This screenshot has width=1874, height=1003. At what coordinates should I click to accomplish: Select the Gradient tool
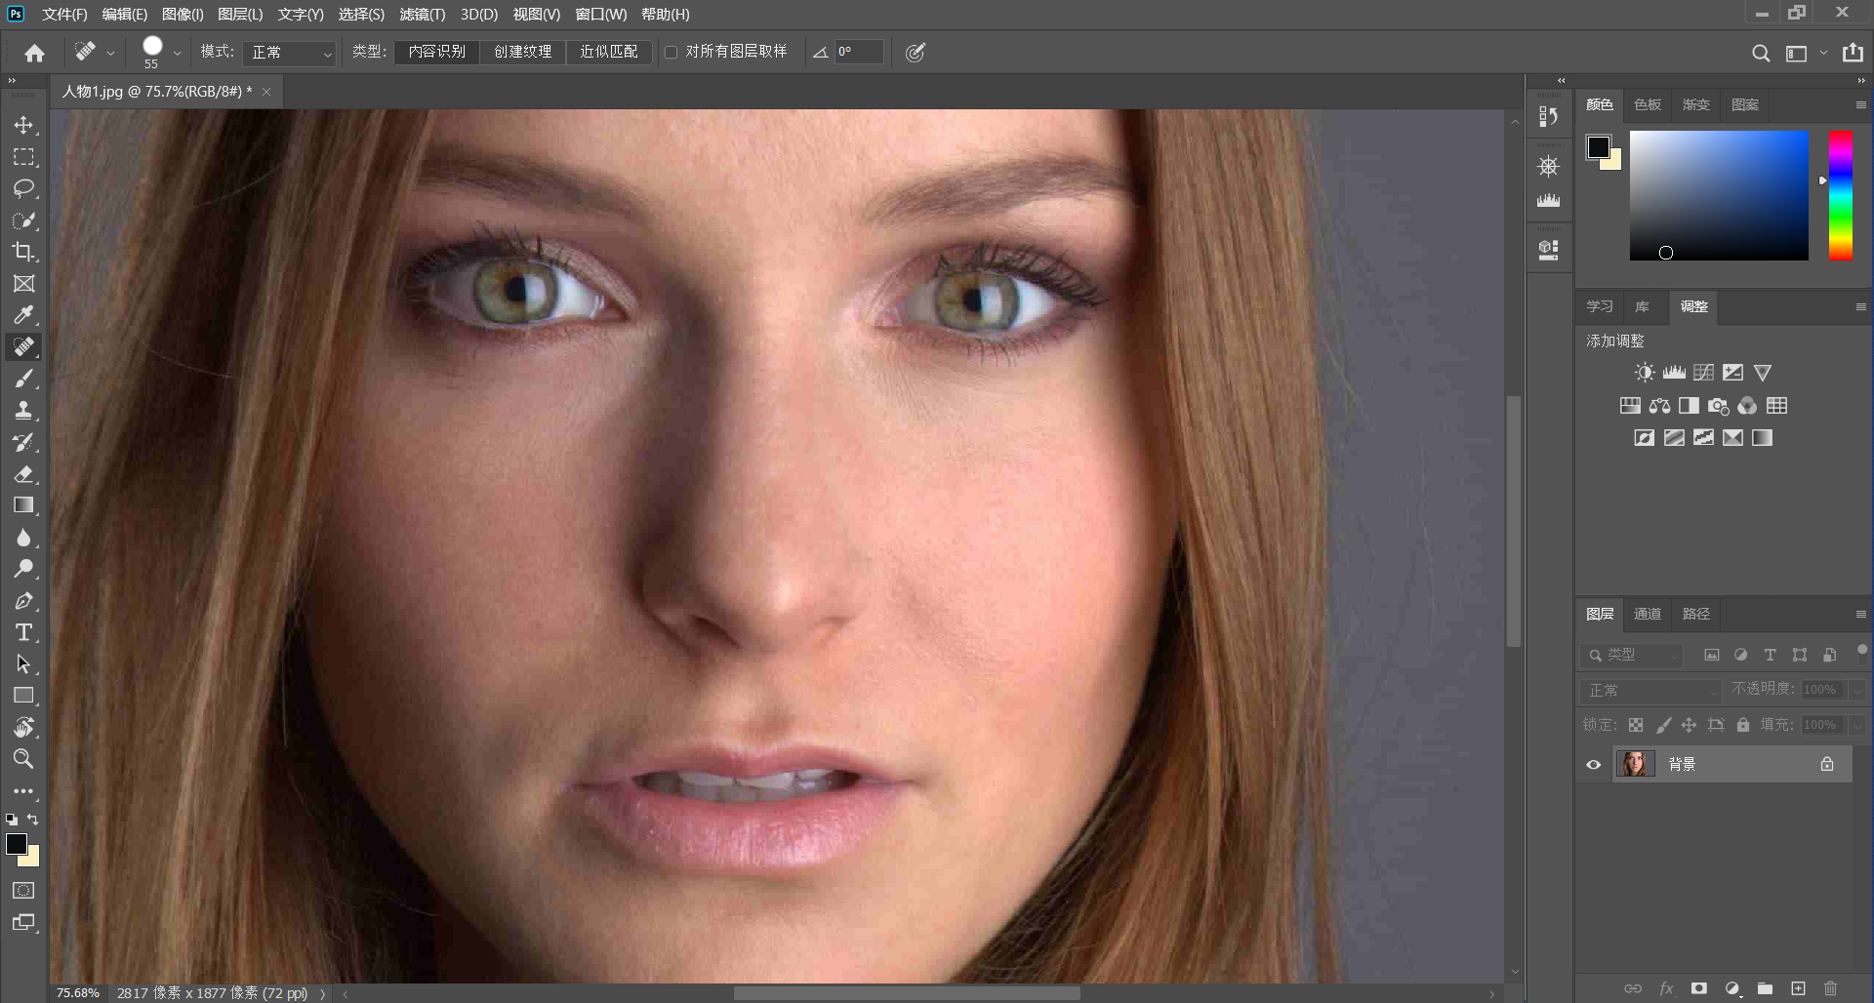pyautogui.click(x=23, y=505)
